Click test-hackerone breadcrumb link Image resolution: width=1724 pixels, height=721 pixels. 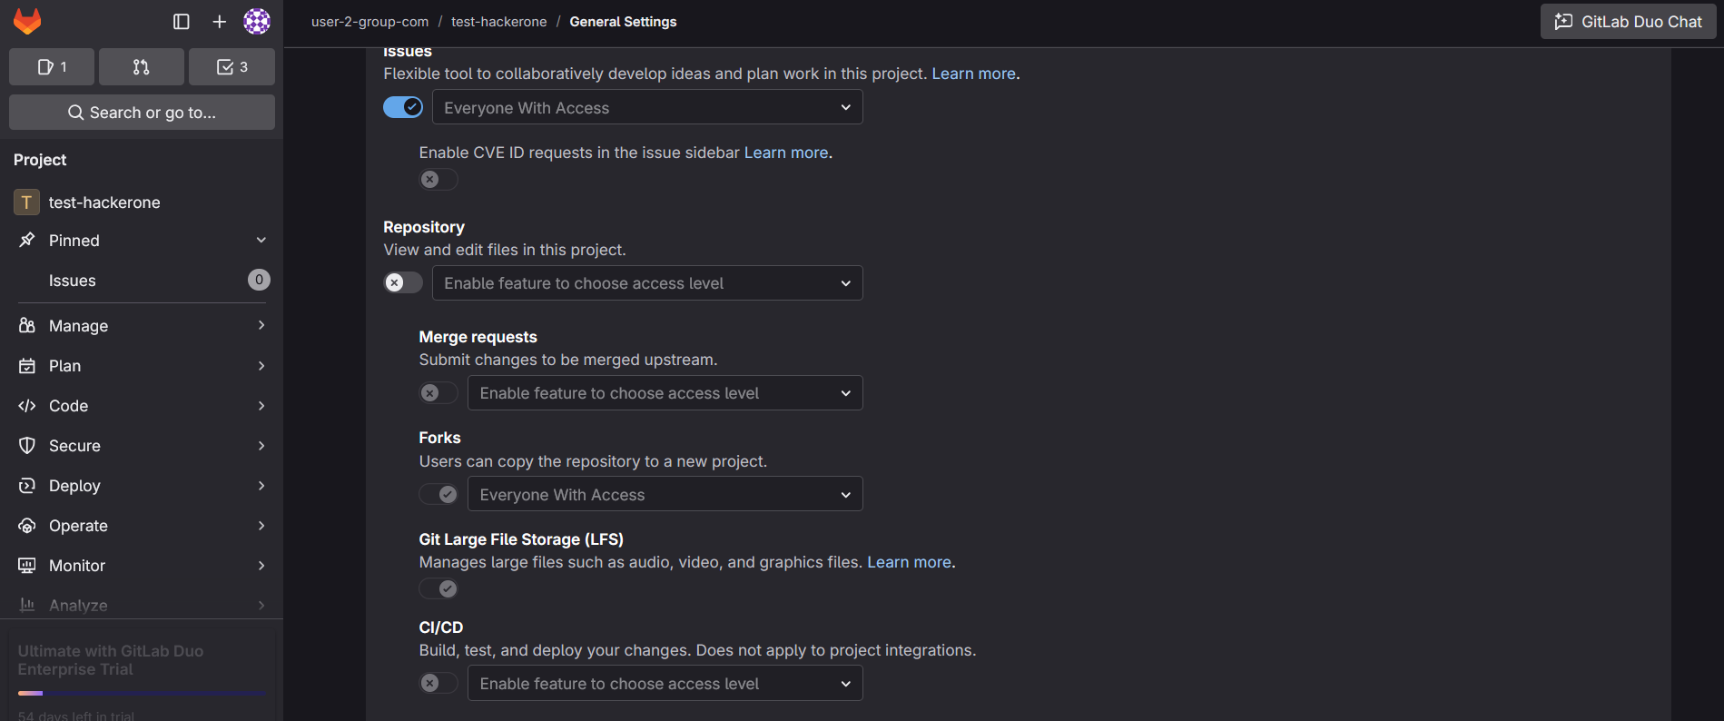pos(498,22)
